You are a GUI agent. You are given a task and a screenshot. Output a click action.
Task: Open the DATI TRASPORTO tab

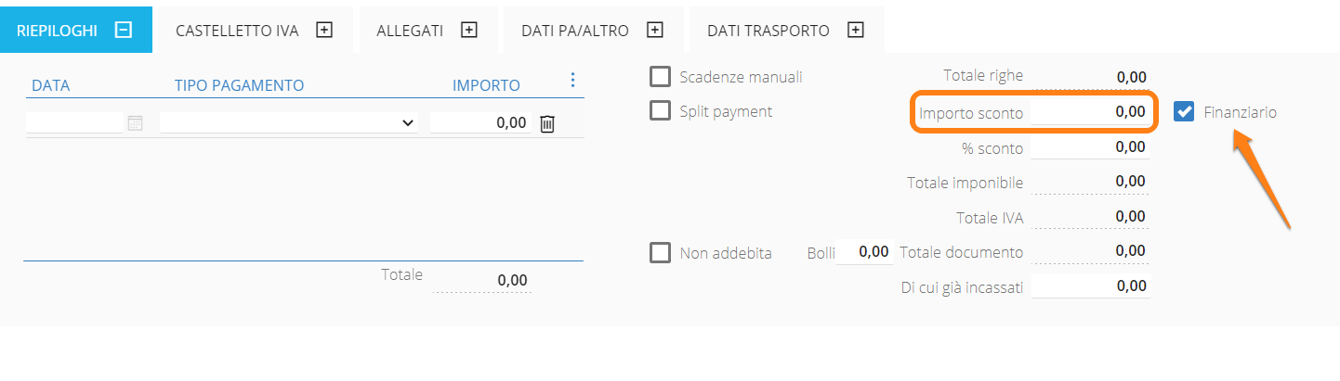pyautogui.click(x=768, y=31)
